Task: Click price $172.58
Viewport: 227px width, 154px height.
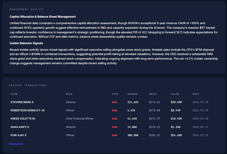Action: (x=155, y=110)
